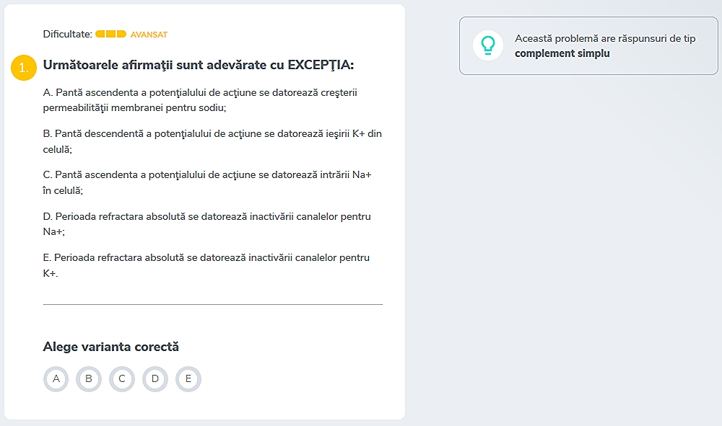
Task: Click the 'Dificultate:' label
Action: pyautogui.click(x=68, y=34)
